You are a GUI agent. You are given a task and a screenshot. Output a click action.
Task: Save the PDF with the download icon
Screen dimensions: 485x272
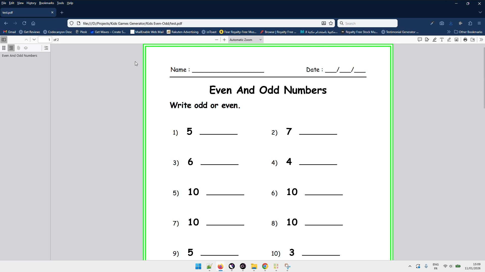tap(473, 40)
